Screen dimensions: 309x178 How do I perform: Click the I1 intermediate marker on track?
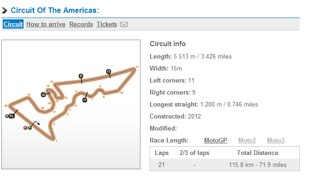pyautogui.click(x=85, y=100)
